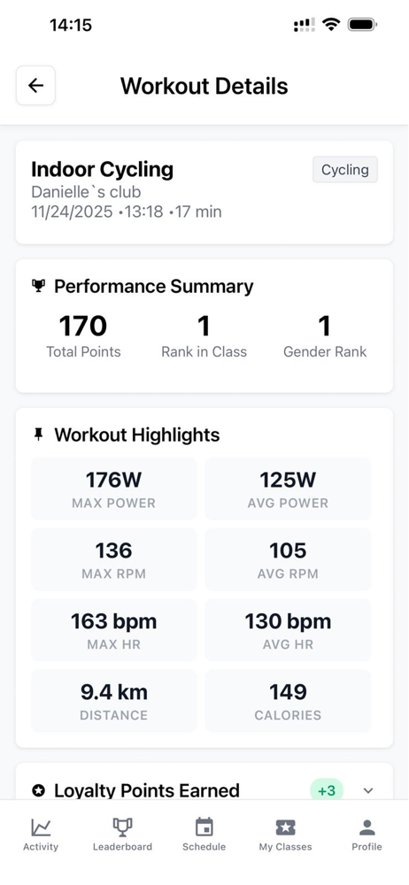Open the Leaderboard trophy icon
Image resolution: width=409 pixels, height=885 pixels.
[x=122, y=827]
